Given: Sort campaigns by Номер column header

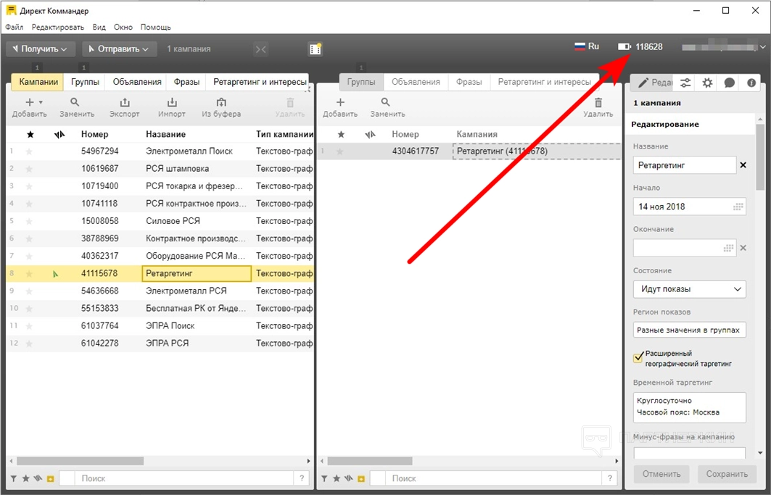Looking at the screenshot, I should click(x=94, y=134).
